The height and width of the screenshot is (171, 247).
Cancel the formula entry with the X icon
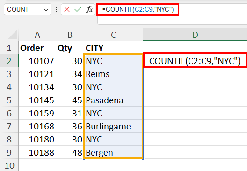(x=67, y=9)
